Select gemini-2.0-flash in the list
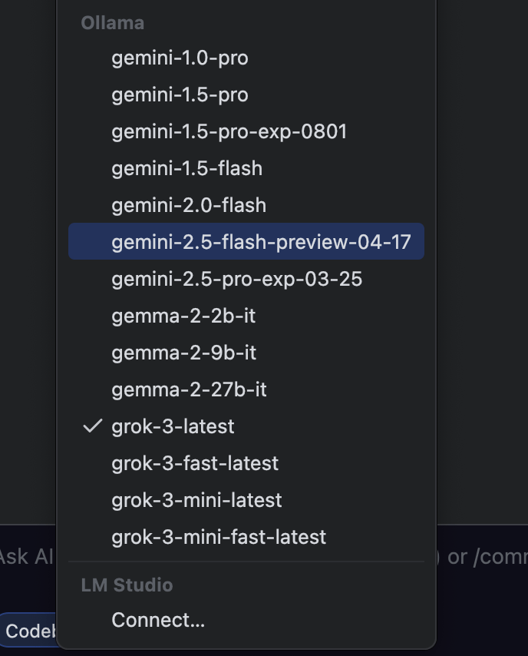The height and width of the screenshot is (656, 528). (x=189, y=205)
